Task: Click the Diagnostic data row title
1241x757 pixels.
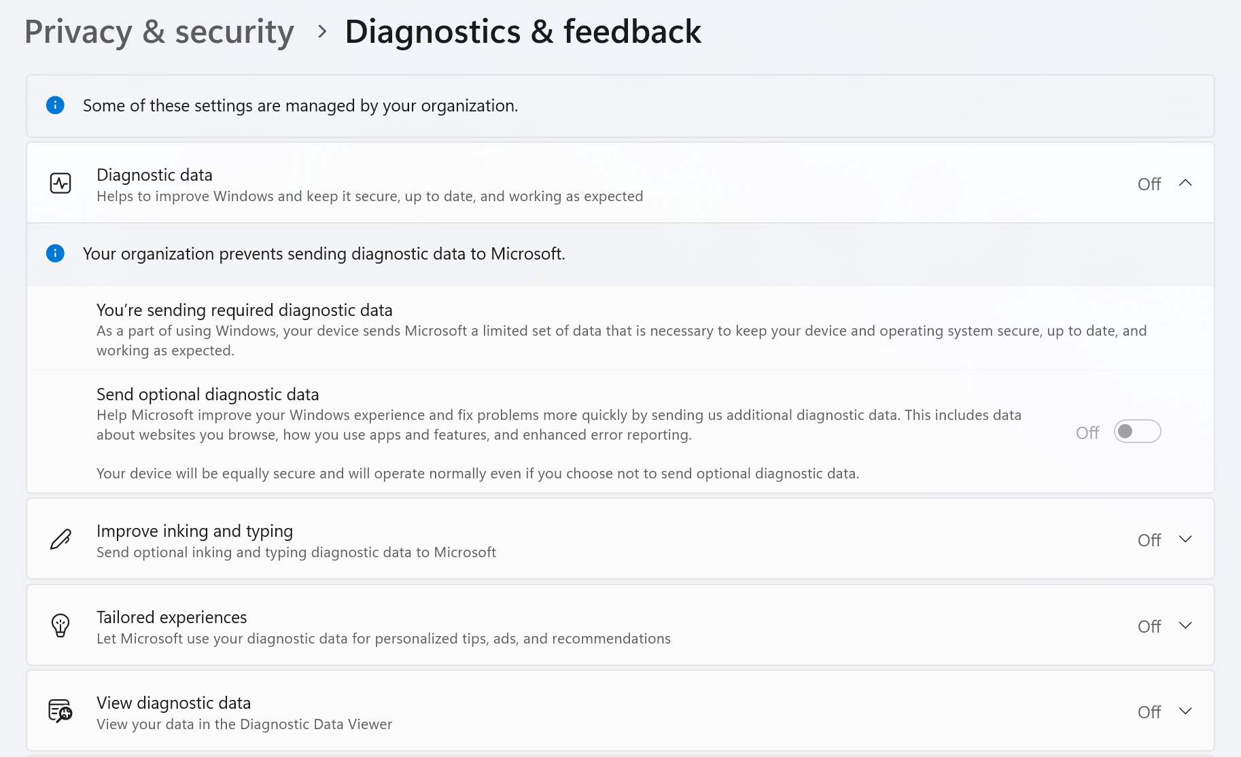Action: pos(154,175)
